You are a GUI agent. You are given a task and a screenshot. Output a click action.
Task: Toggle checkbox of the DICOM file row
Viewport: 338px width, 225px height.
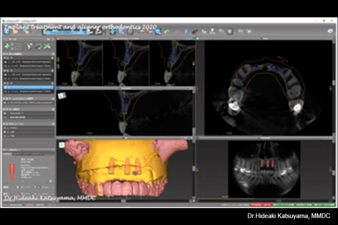click(5, 103)
